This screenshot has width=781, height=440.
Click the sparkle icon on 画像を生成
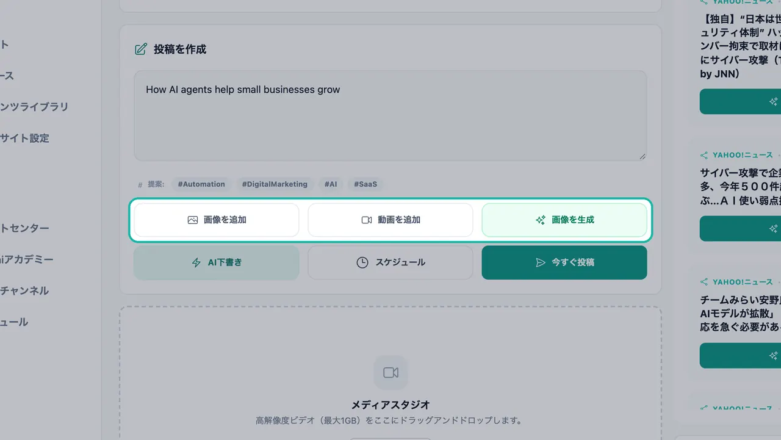pos(541,220)
